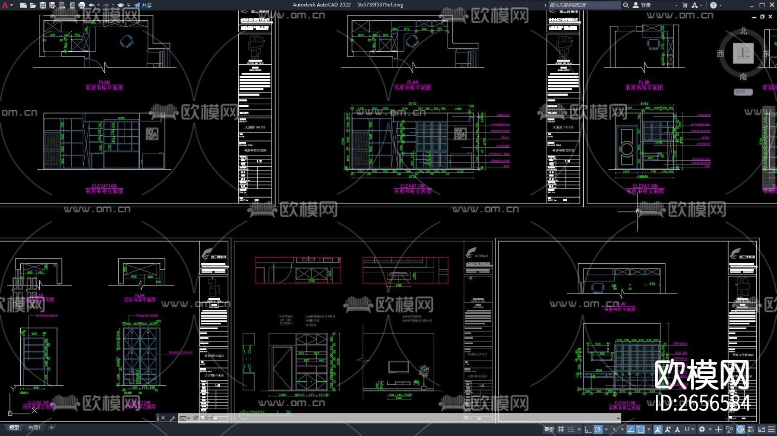The width and height of the screenshot is (777, 436).
Task: Toggle auto-add annotation scales icon
Action: click(x=668, y=429)
